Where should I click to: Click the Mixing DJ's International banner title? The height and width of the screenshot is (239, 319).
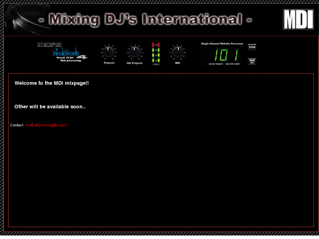(x=145, y=20)
